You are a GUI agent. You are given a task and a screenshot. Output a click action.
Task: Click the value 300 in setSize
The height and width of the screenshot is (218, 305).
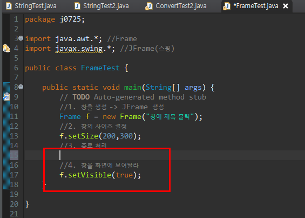(x=126, y=136)
